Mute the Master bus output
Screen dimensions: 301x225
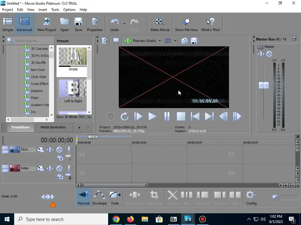click(269, 54)
